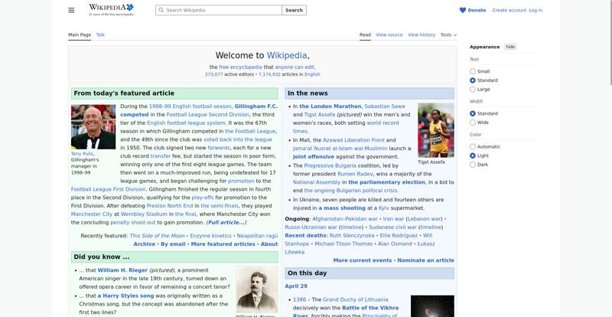The height and width of the screenshot is (317, 612).
Task: Select Automatic color mode
Action: 473,146
